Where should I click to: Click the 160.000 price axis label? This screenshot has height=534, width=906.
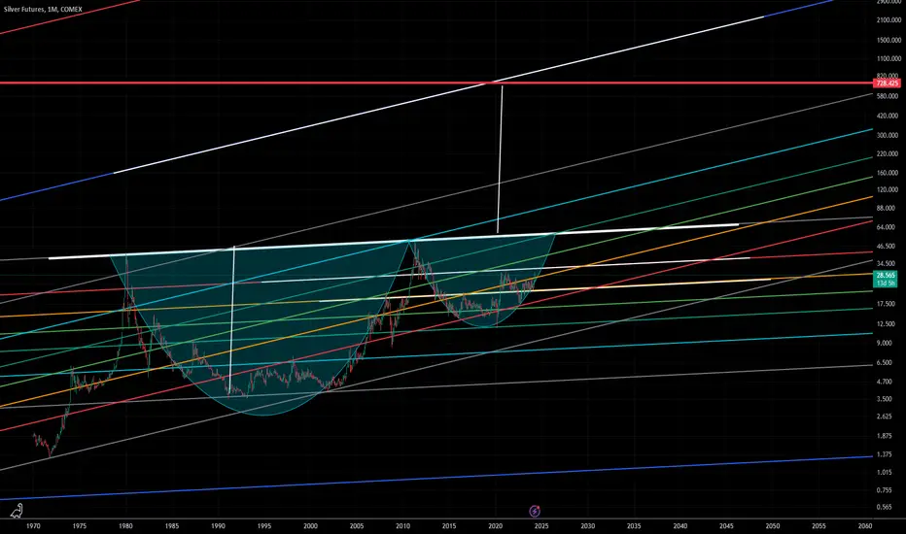coord(888,173)
